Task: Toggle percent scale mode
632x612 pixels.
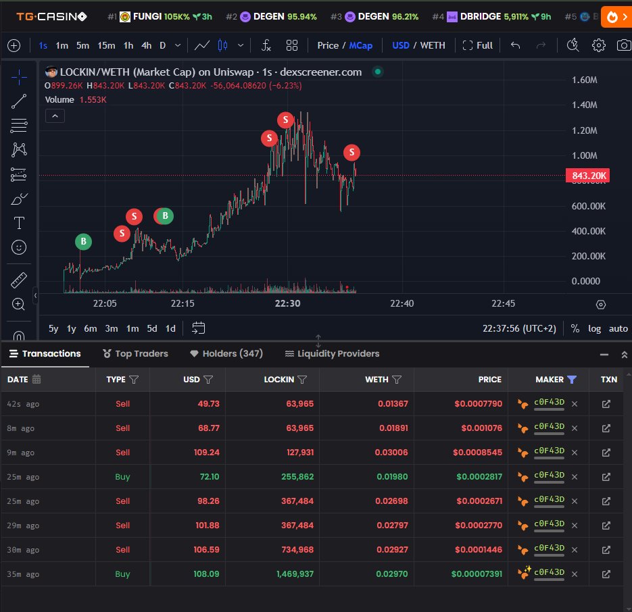Action: click(575, 328)
